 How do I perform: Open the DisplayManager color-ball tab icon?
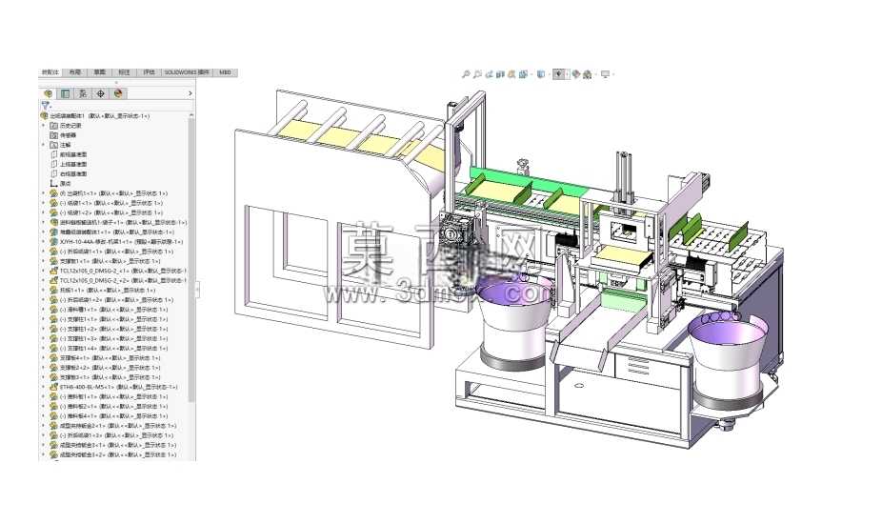[x=118, y=93]
